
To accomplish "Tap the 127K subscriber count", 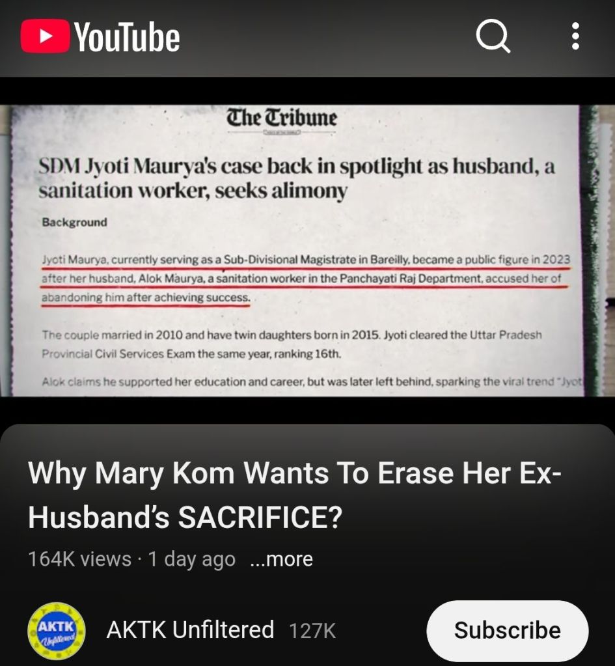I will coord(312,631).
